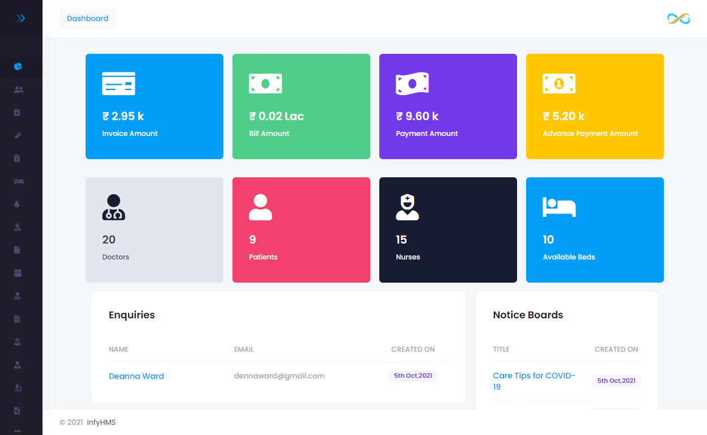Click the Invoice Amount card
The height and width of the screenshot is (435, 707).
pos(154,106)
